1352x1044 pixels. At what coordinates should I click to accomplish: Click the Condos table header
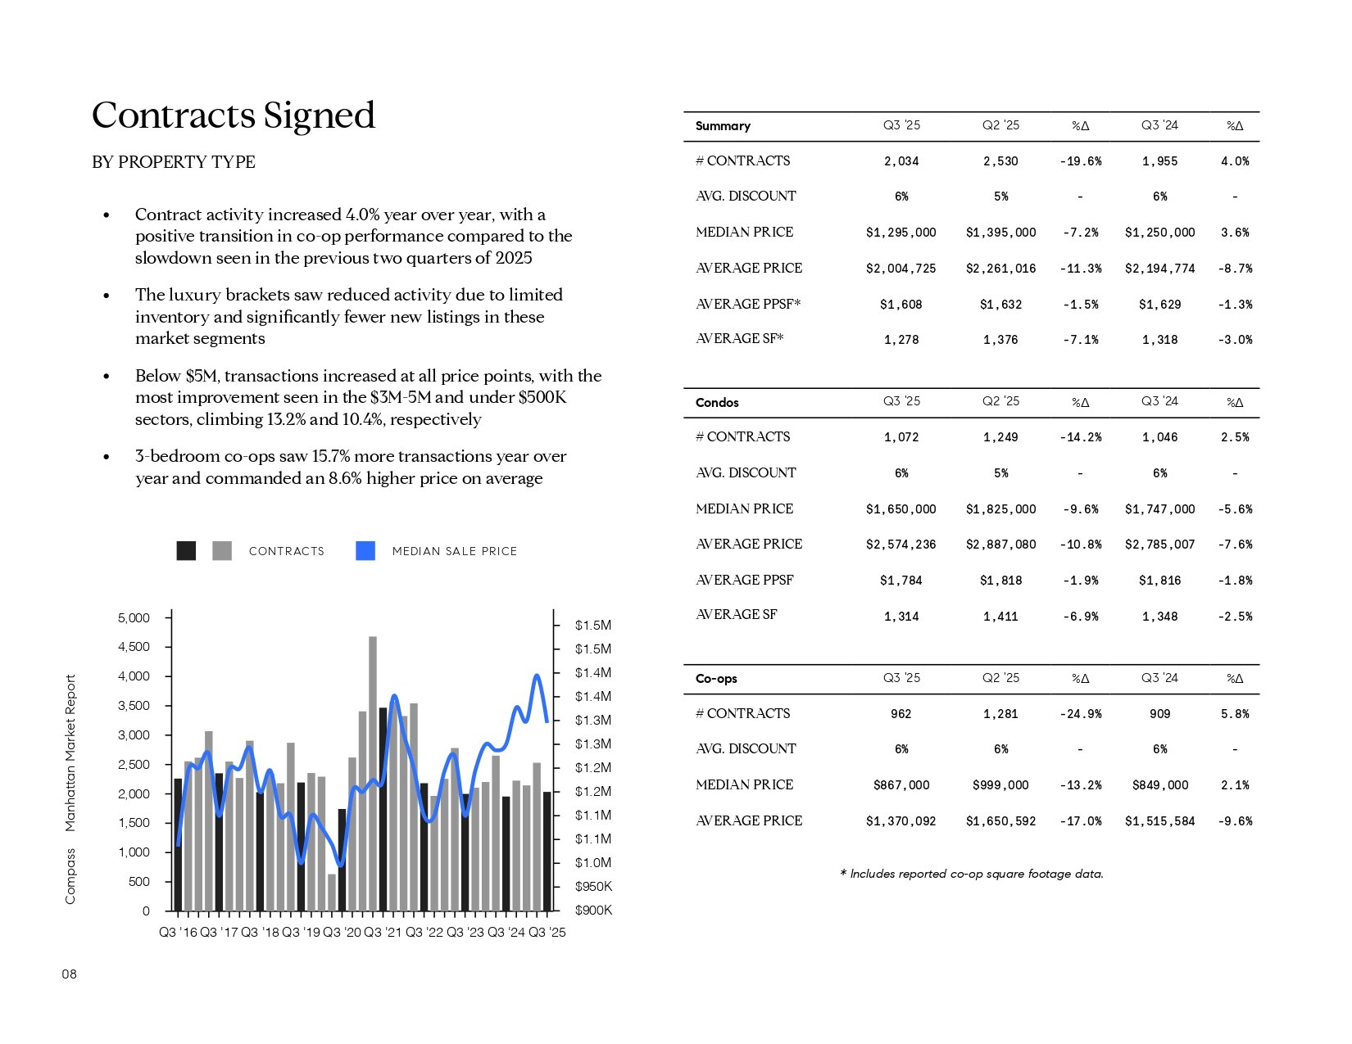[x=717, y=403]
